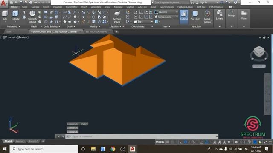This screenshot has height=153, width=273.
Task: Expand the Solid Editing panel
Action: click(52, 26)
